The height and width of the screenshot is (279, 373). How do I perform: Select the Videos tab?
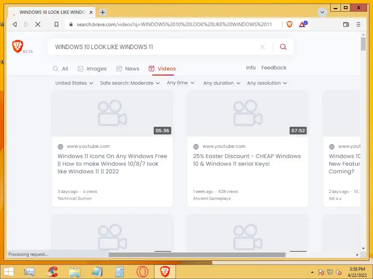pyautogui.click(x=162, y=69)
